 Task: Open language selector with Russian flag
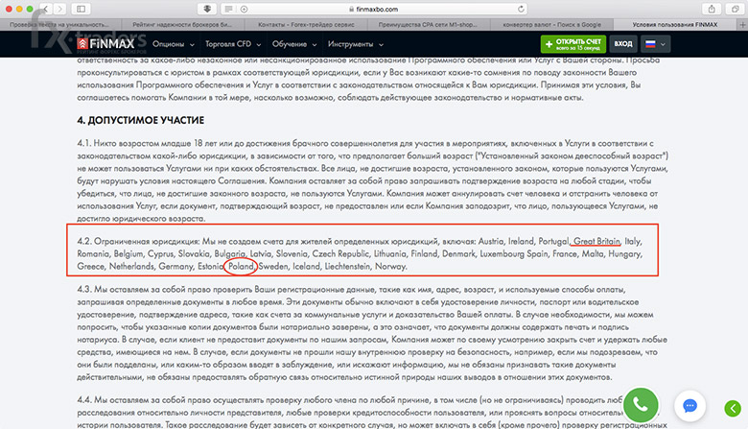[x=655, y=44]
